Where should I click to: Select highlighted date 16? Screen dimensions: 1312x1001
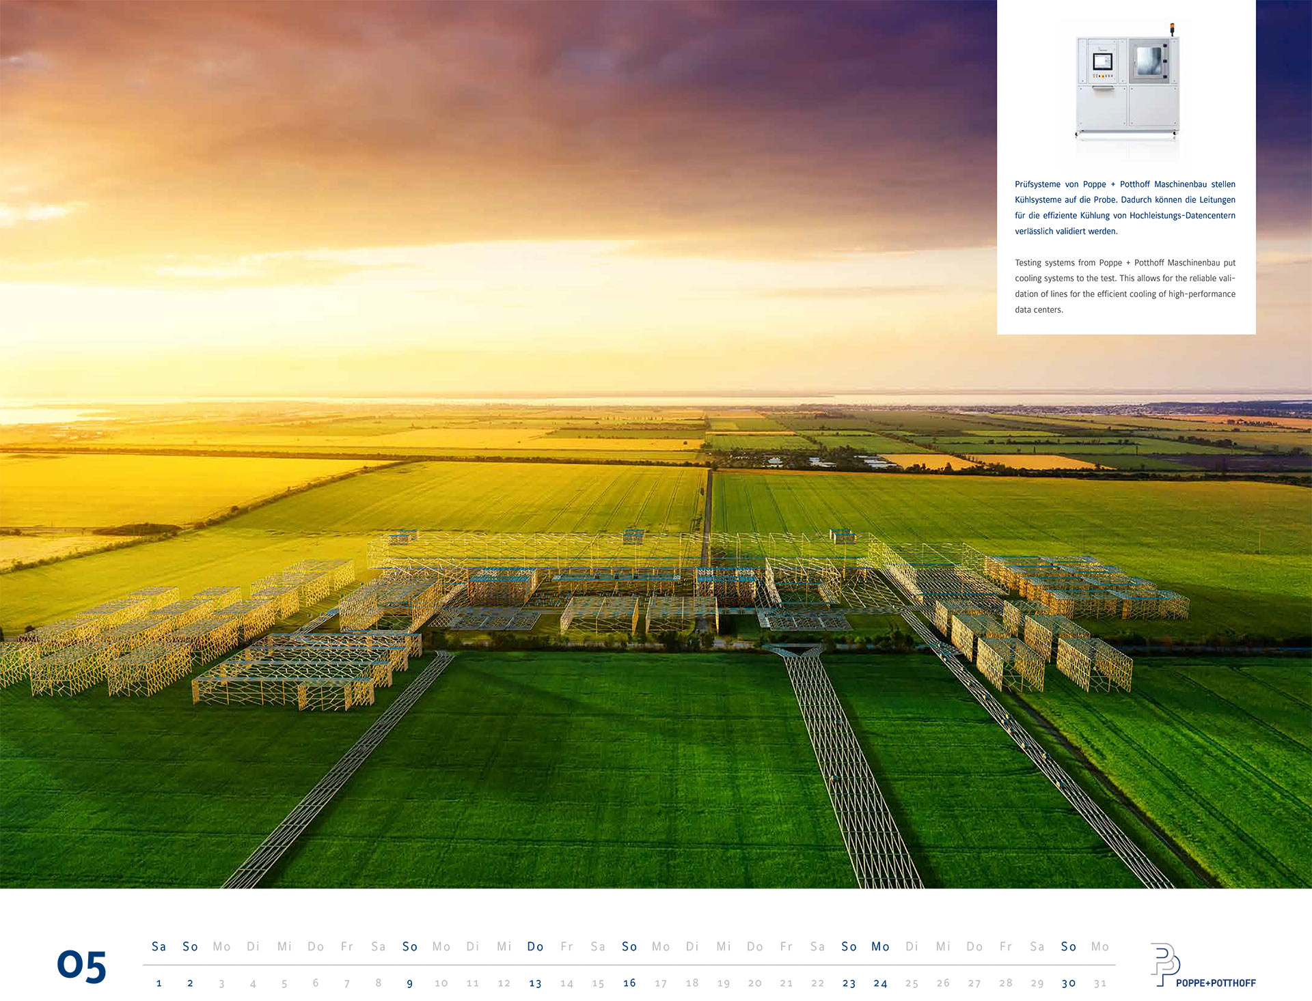coord(630,983)
